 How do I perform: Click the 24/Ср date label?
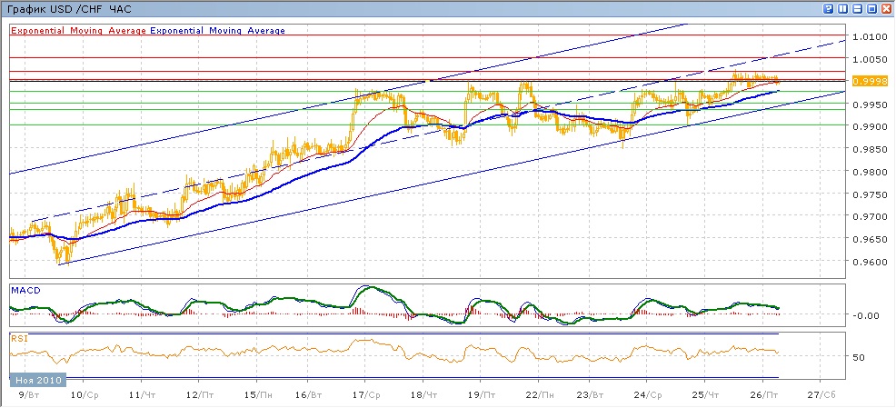tap(649, 395)
